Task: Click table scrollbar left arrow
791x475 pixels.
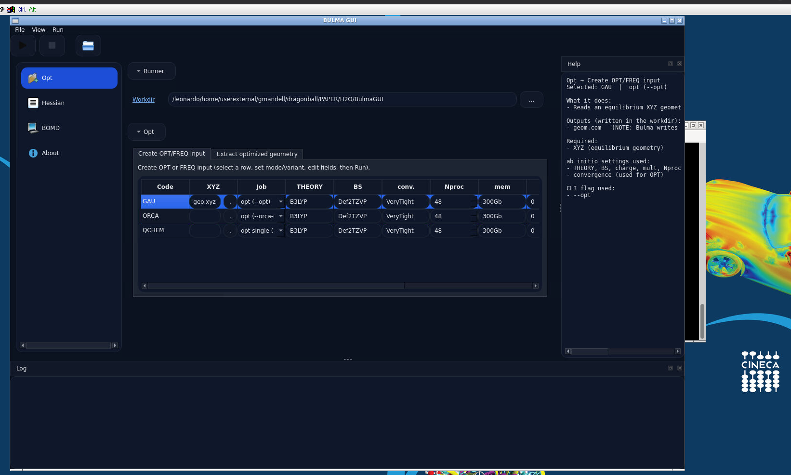Action: (x=145, y=286)
